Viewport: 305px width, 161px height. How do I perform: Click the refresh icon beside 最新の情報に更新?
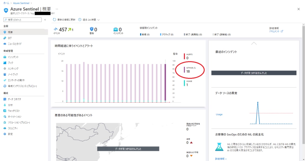[x=54, y=19]
